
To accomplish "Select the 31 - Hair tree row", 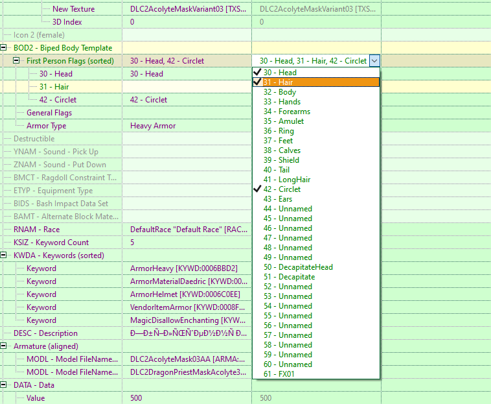I will pos(54,86).
